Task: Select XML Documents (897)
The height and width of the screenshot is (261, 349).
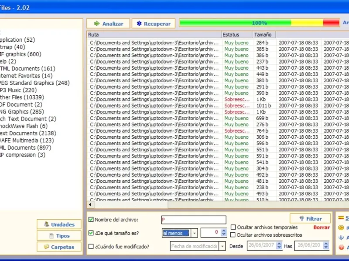Action: point(25,147)
